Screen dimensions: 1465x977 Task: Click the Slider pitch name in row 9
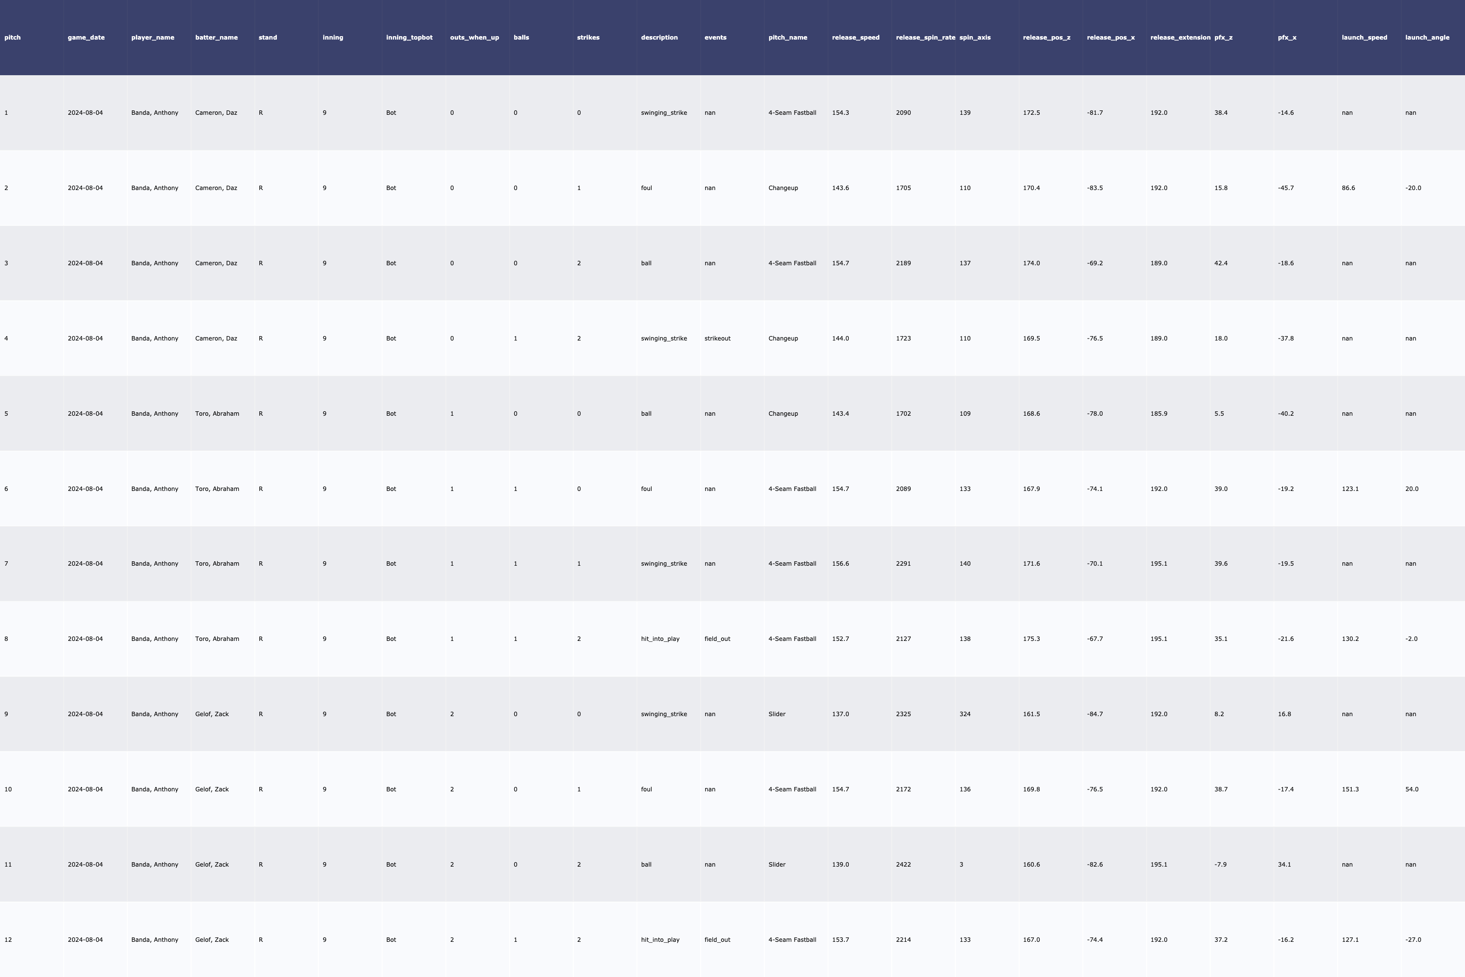pyautogui.click(x=777, y=714)
